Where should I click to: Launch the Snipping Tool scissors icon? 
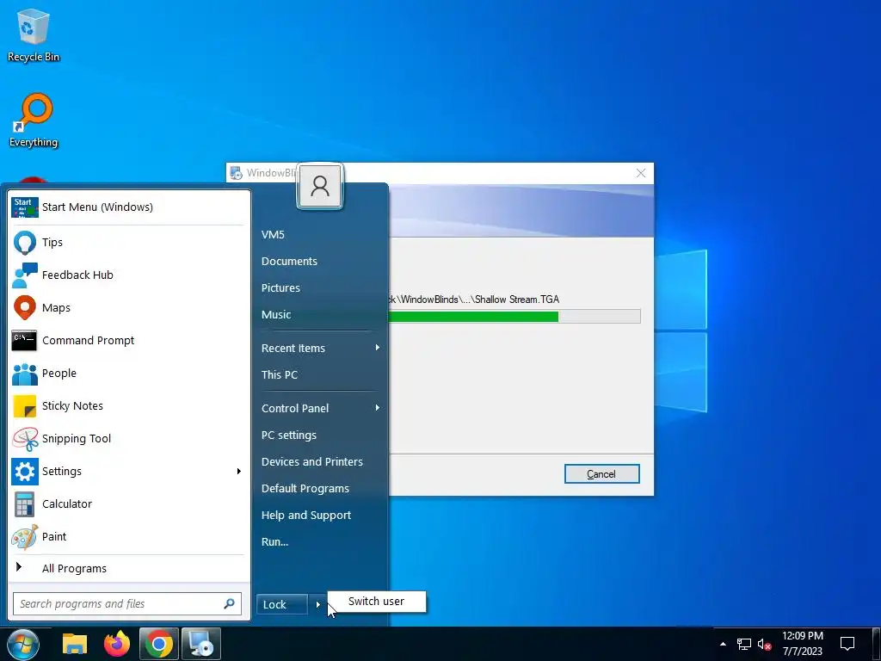point(25,438)
